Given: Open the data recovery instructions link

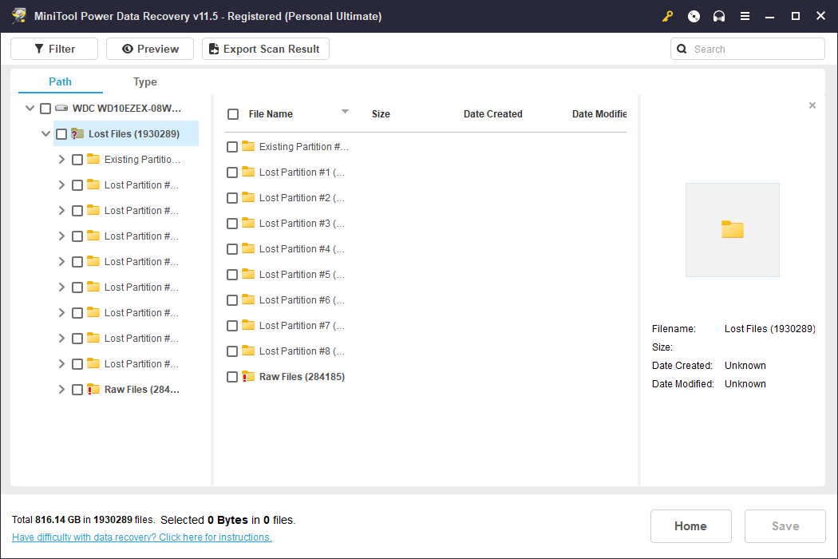Looking at the screenshot, I should point(141,537).
